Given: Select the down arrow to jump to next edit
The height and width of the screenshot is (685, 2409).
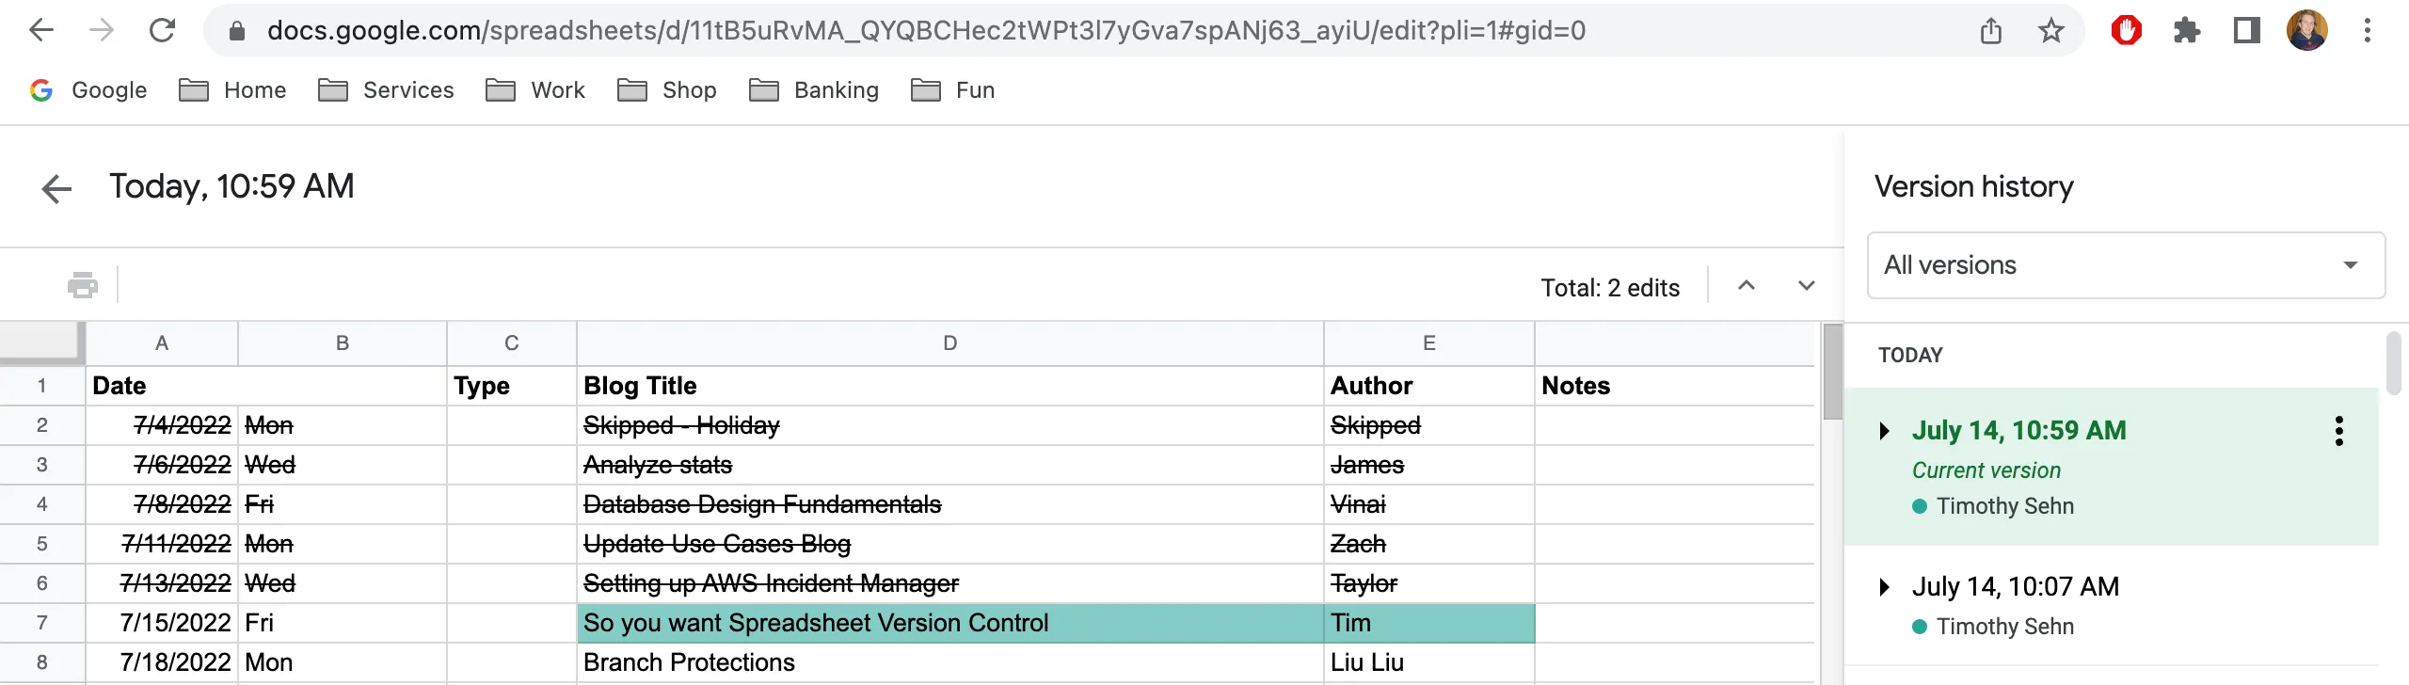Looking at the screenshot, I should [x=1806, y=285].
